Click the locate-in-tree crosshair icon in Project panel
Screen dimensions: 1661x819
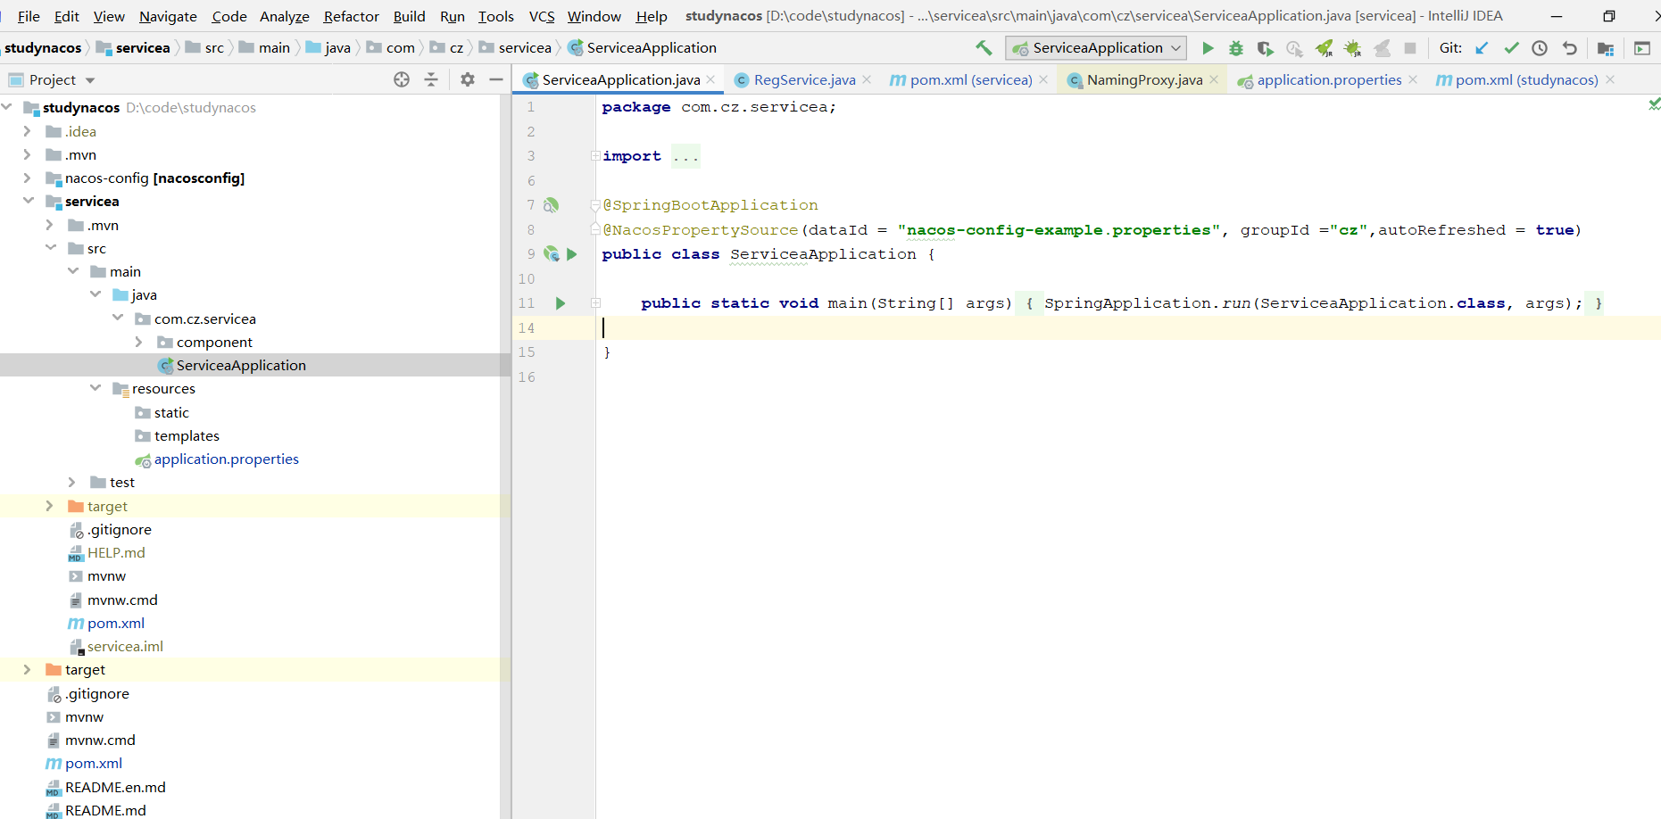402,79
